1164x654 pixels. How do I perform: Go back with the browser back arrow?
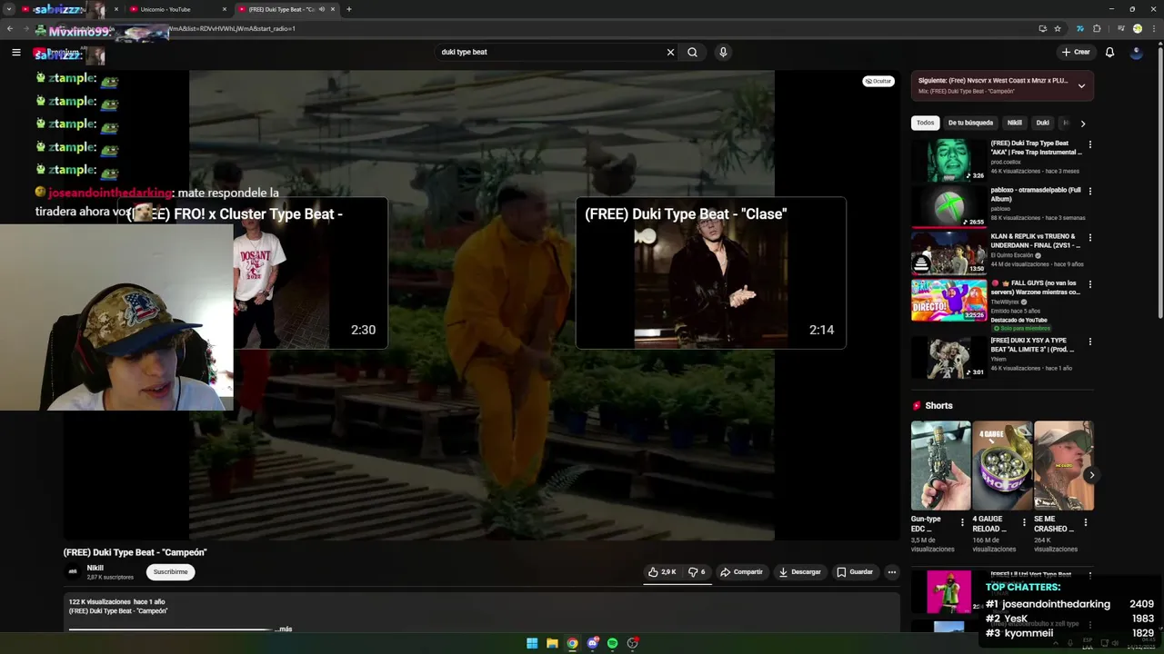[x=10, y=28]
